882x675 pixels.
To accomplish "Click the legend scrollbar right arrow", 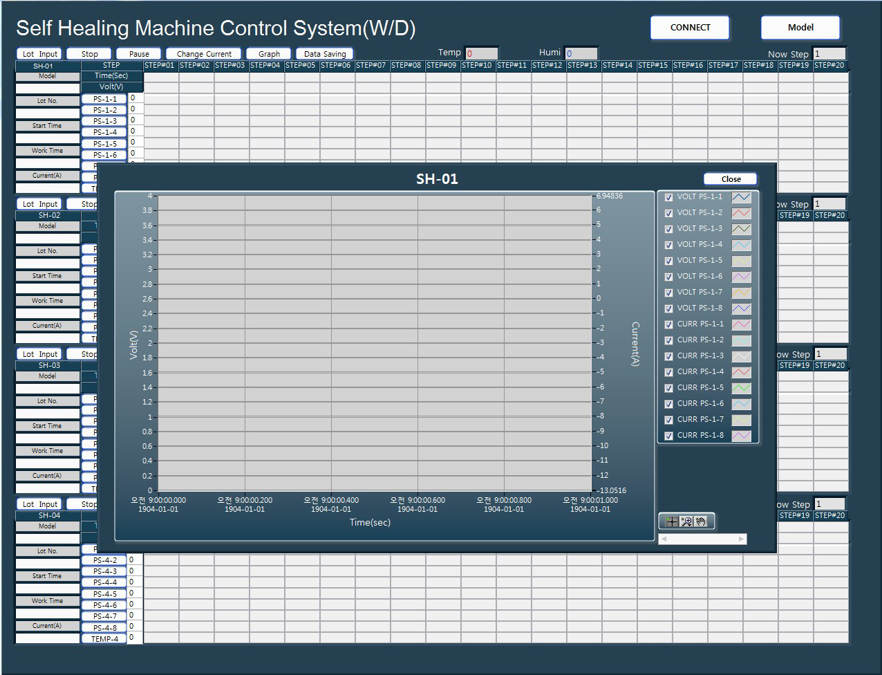I will coord(742,539).
